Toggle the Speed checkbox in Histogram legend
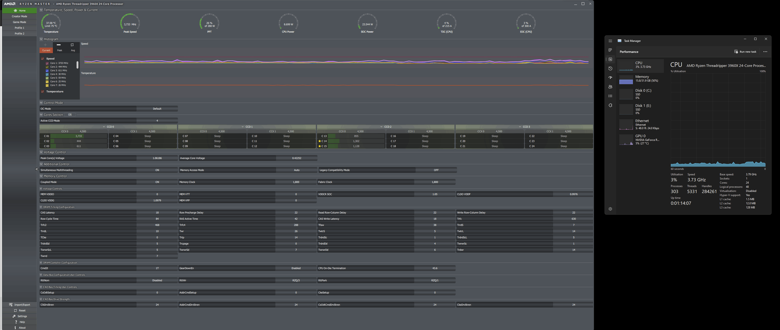780x330 pixels. 43,59
